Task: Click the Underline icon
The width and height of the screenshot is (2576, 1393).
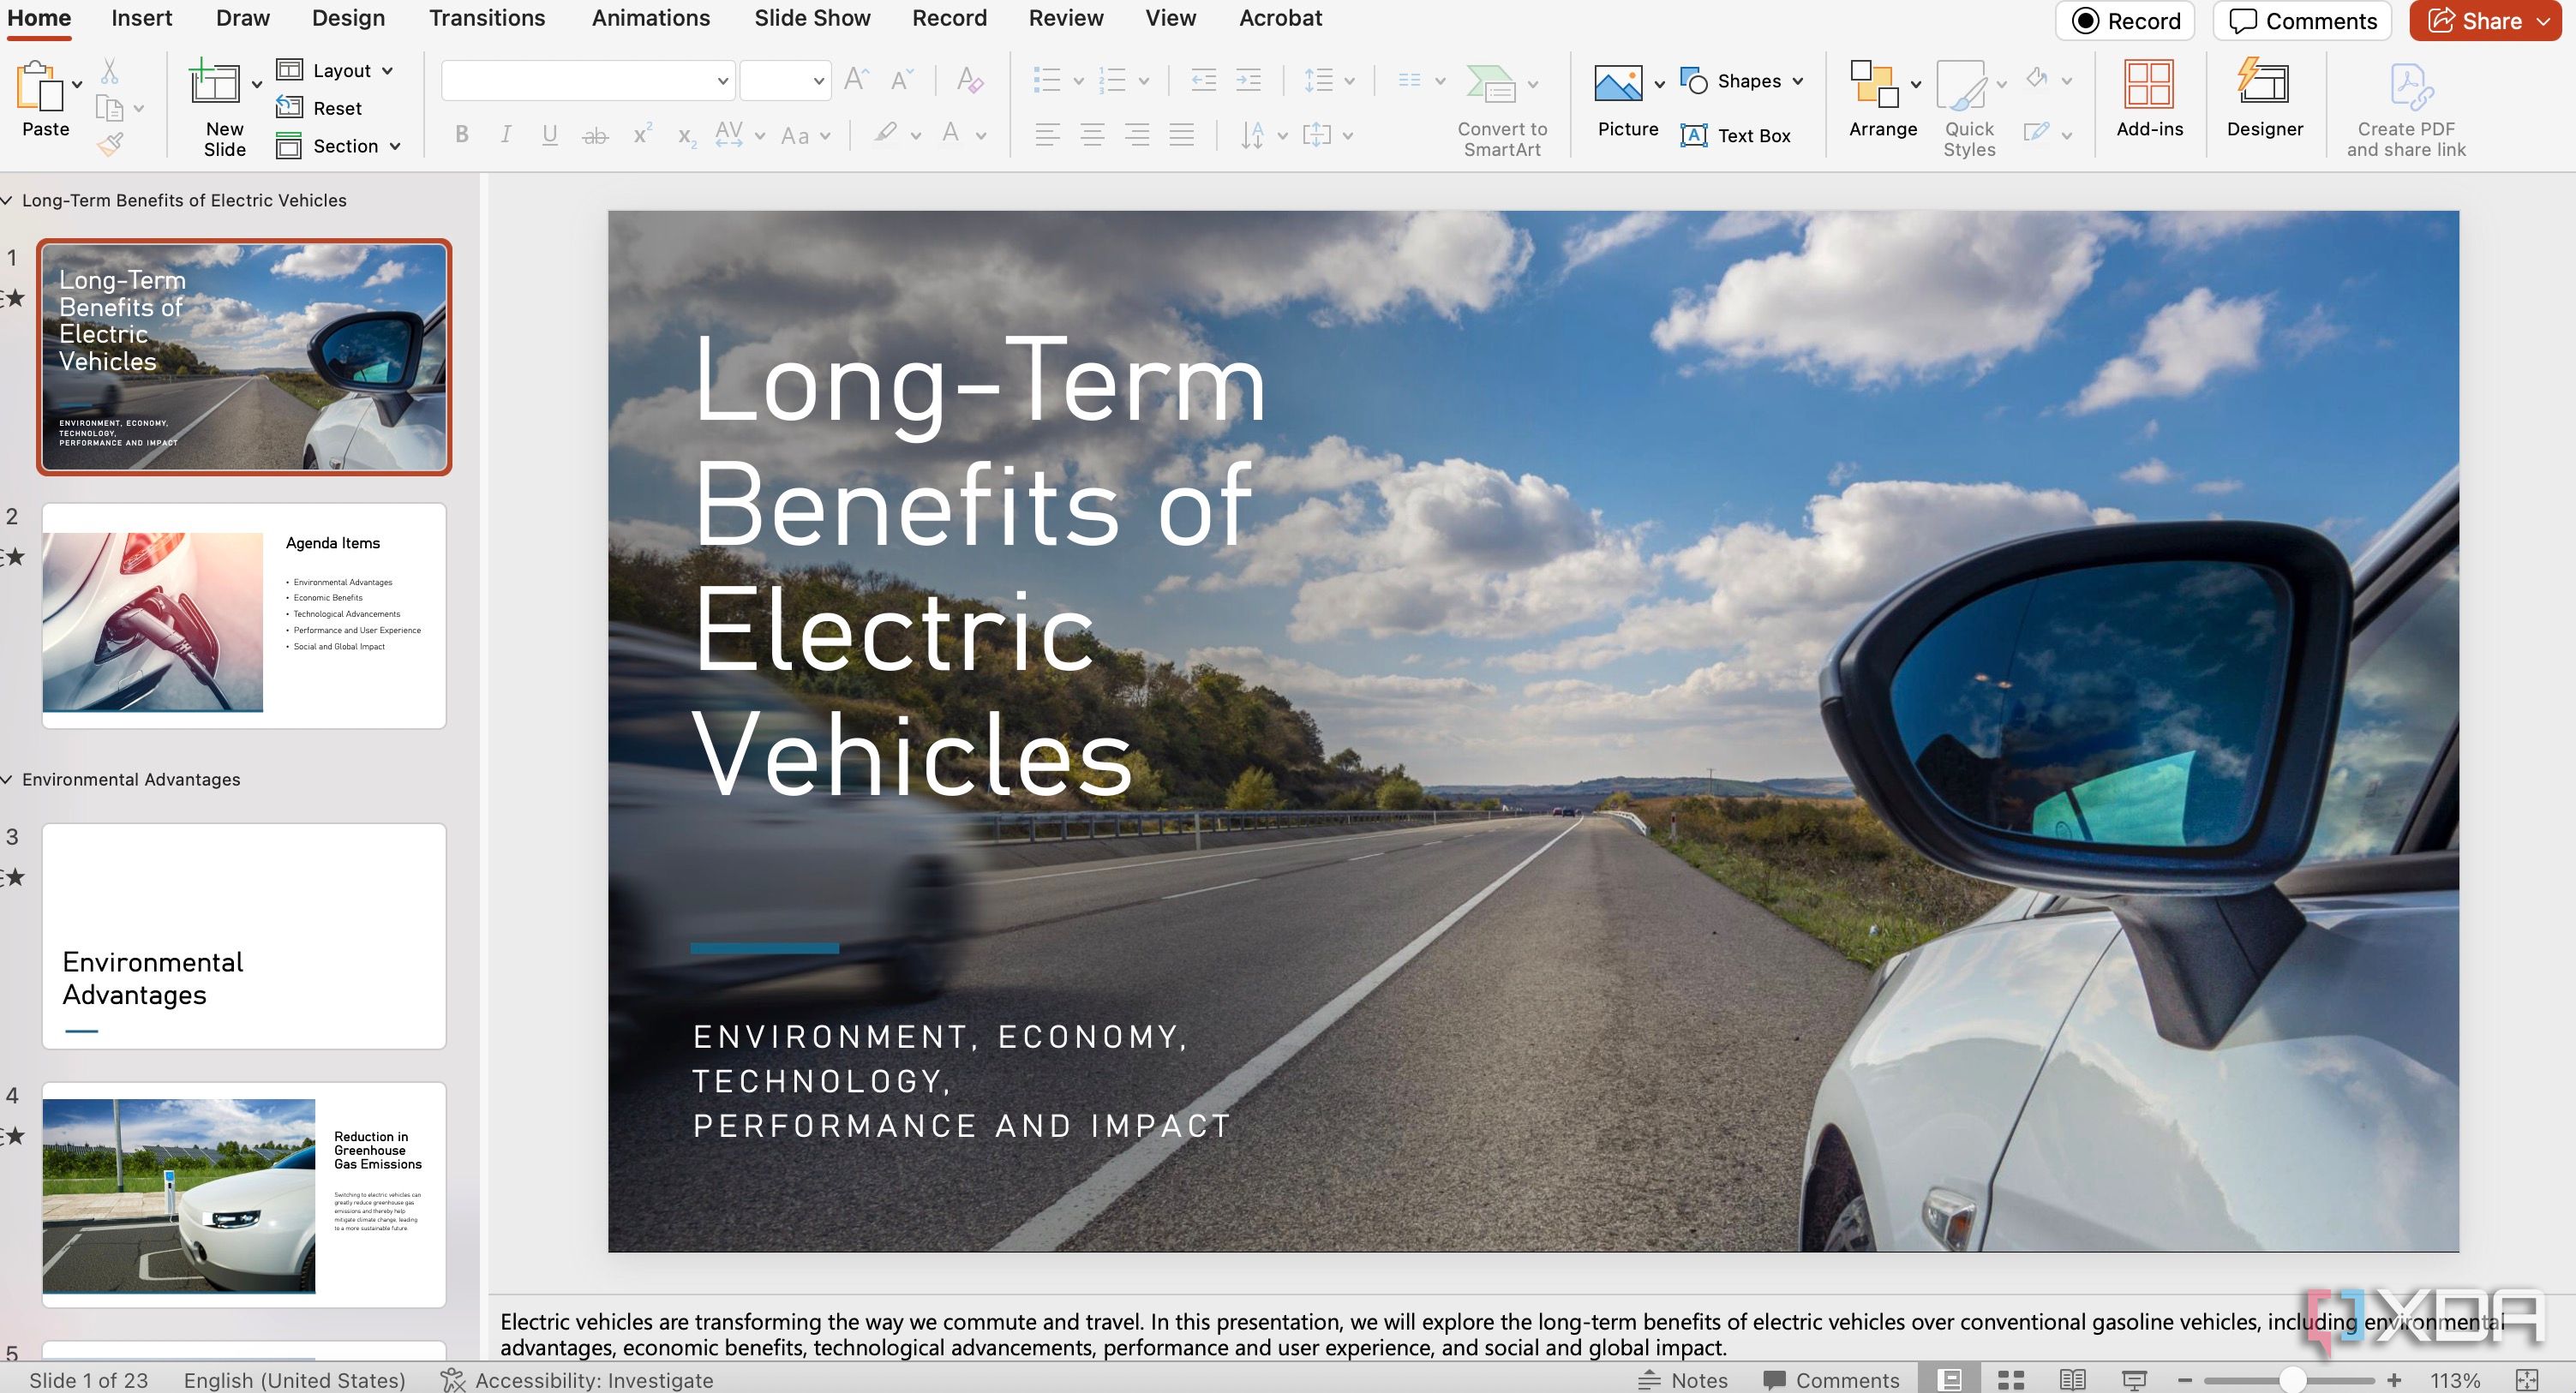Action: point(549,134)
